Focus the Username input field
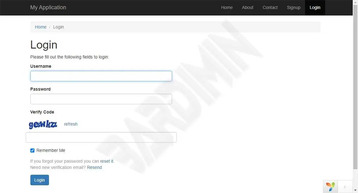The width and height of the screenshot is (358, 193). tap(101, 76)
